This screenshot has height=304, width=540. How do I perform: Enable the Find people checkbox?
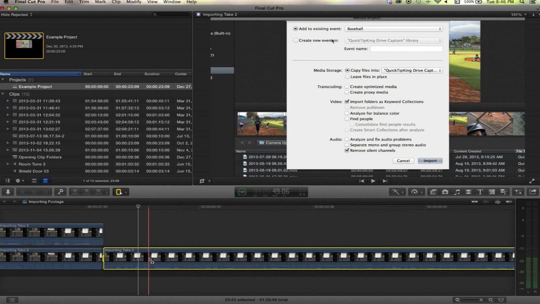pos(347,119)
